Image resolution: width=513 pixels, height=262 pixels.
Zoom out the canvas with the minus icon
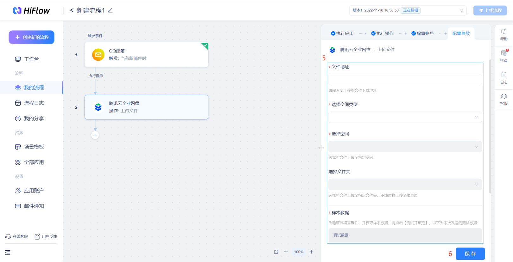point(286,252)
